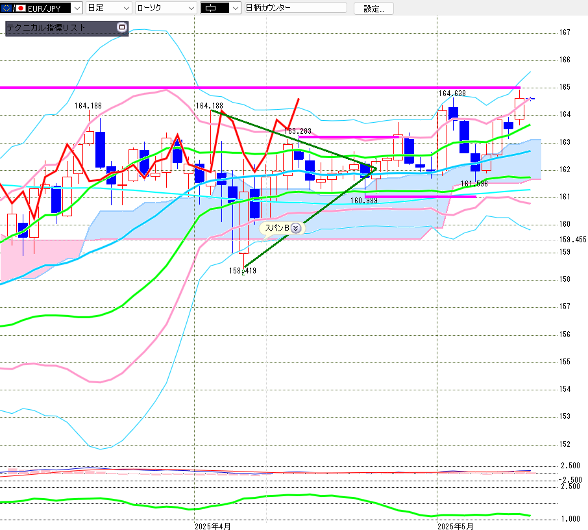Image resolution: width=588 pixels, height=530 pixels.
Task: Click the 159.455 value on the price axis
Action: [572, 240]
